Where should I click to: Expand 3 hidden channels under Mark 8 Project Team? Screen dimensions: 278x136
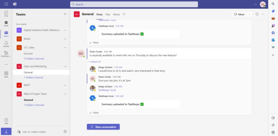[x=34, y=105]
